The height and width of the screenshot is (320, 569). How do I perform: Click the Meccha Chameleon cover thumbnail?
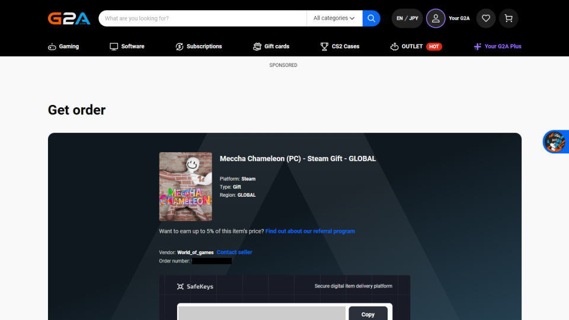(186, 187)
